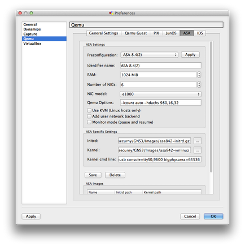Delete the ASA image entry

tap(115, 175)
